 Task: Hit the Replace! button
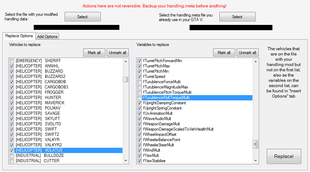284,156
